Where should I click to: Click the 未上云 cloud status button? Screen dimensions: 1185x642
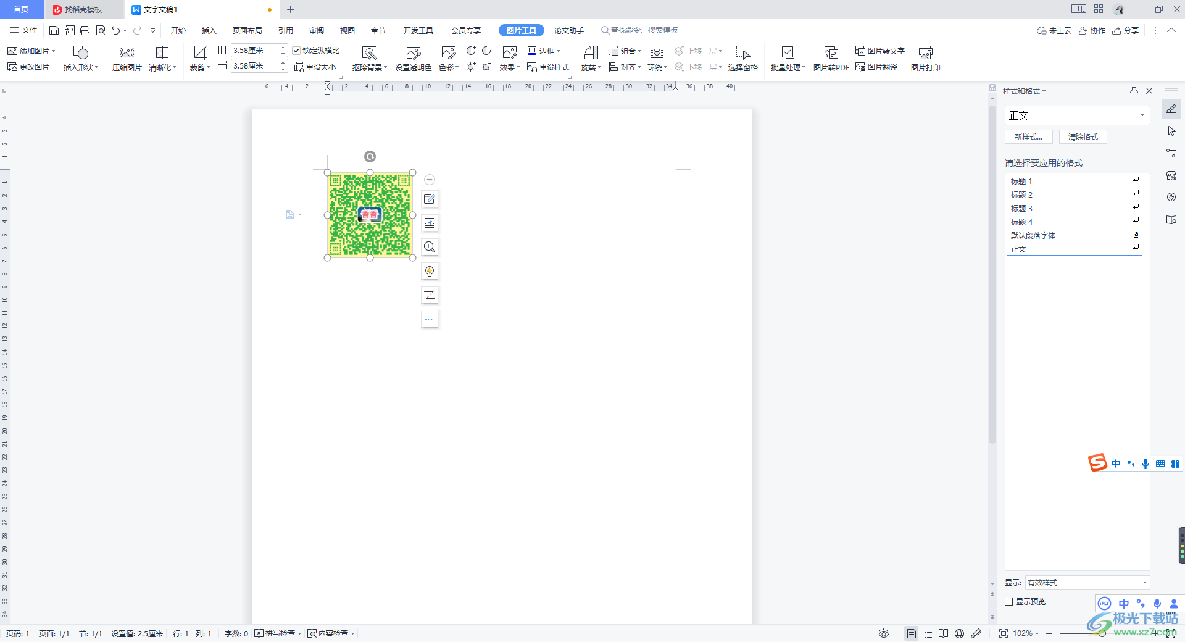coord(1054,30)
